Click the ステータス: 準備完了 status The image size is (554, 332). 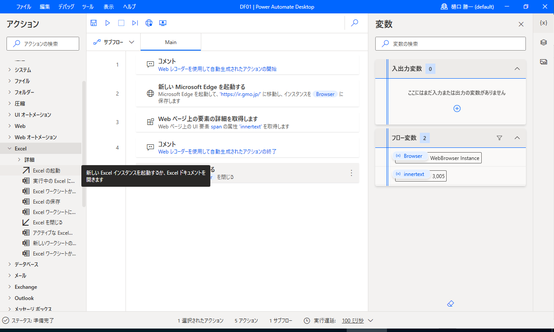click(x=28, y=321)
